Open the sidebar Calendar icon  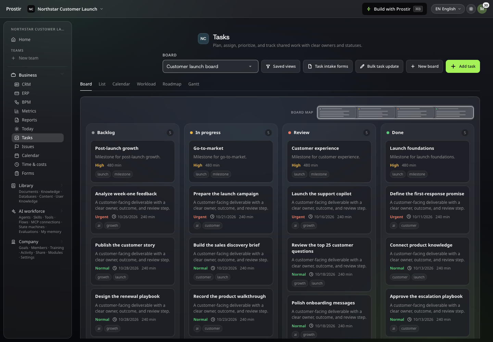[16, 156]
